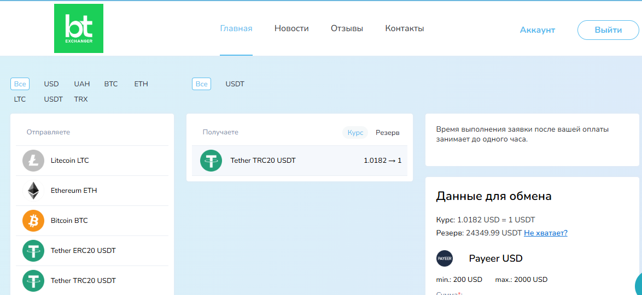Viewport: 642px width, 295px height.
Task: Select the Все filter for receive currencies
Action: [x=201, y=84]
